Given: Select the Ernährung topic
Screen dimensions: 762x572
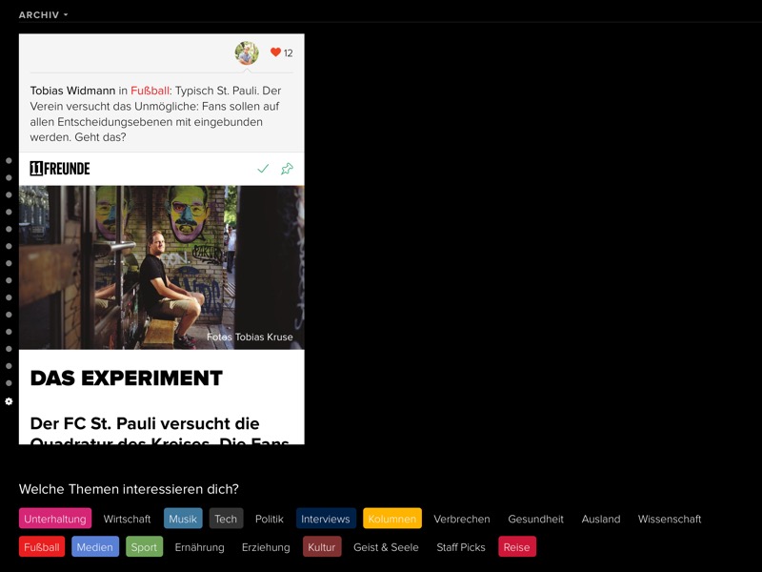Looking at the screenshot, I should (200, 547).
